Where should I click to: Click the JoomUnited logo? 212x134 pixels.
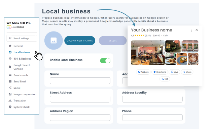pyautogui.click(x=15, y=27)
